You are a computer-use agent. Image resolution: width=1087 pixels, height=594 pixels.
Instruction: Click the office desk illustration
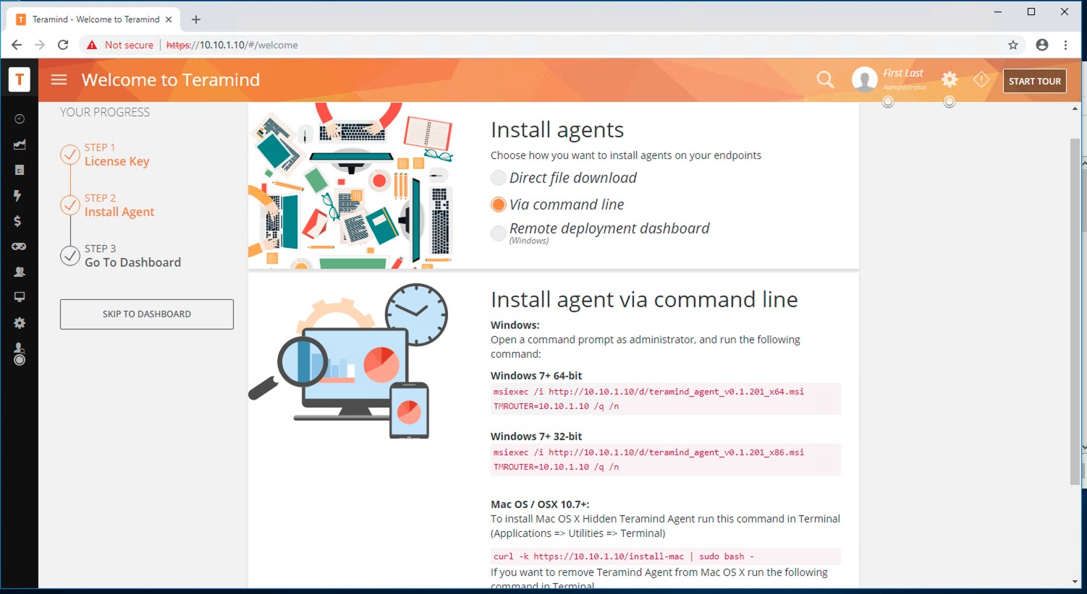click(351, 186)
